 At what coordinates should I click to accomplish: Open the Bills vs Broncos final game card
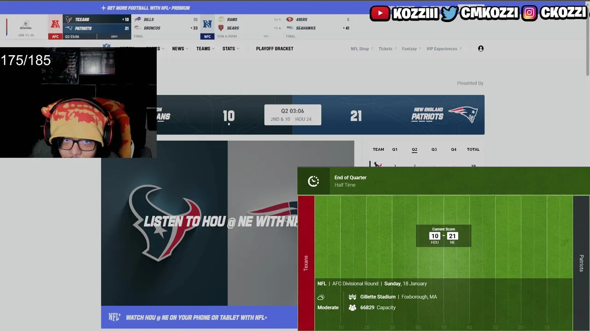(165, 27)
